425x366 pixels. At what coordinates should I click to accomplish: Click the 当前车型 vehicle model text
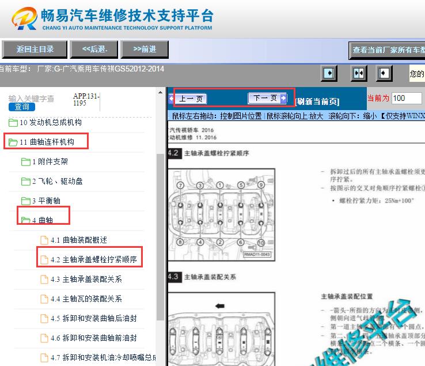point(82,69)
